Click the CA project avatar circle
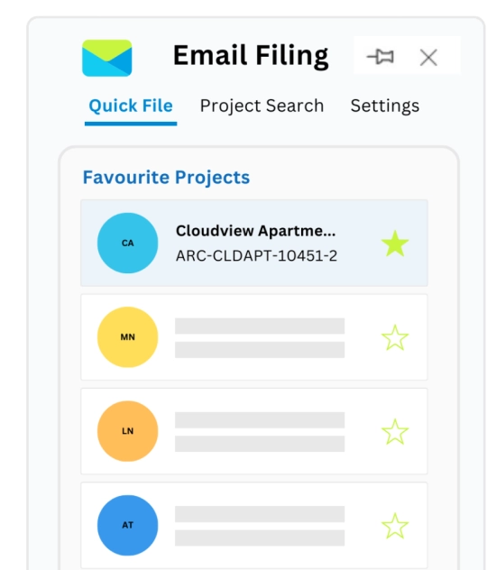 tap(127, 243)
